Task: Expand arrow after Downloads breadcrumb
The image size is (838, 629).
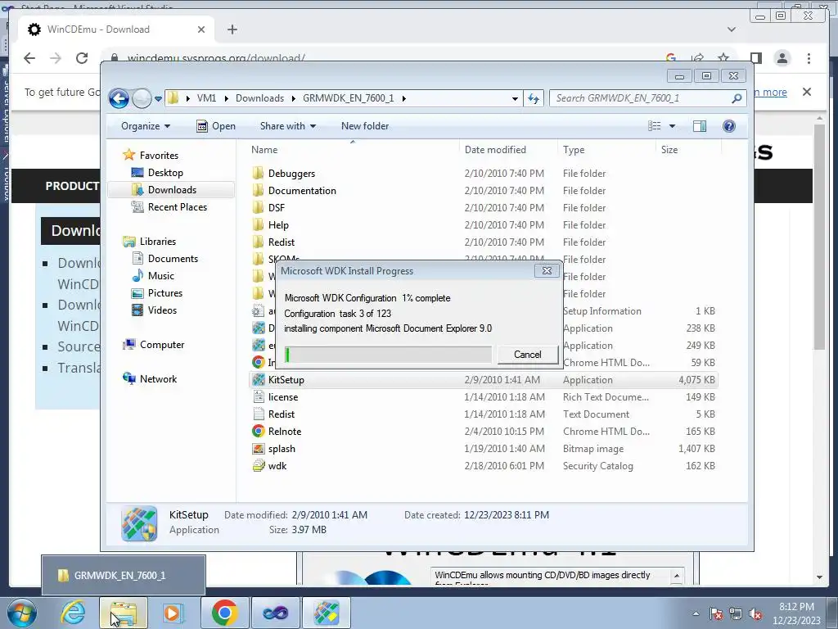Action: click(294, 99)
